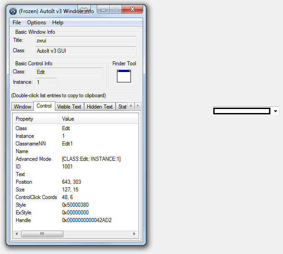
Task: Open the Help menu
Action: click(58, 23)
